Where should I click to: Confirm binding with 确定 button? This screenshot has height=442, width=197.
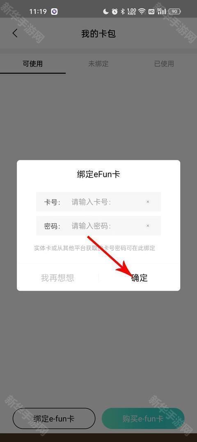(139, 278)
